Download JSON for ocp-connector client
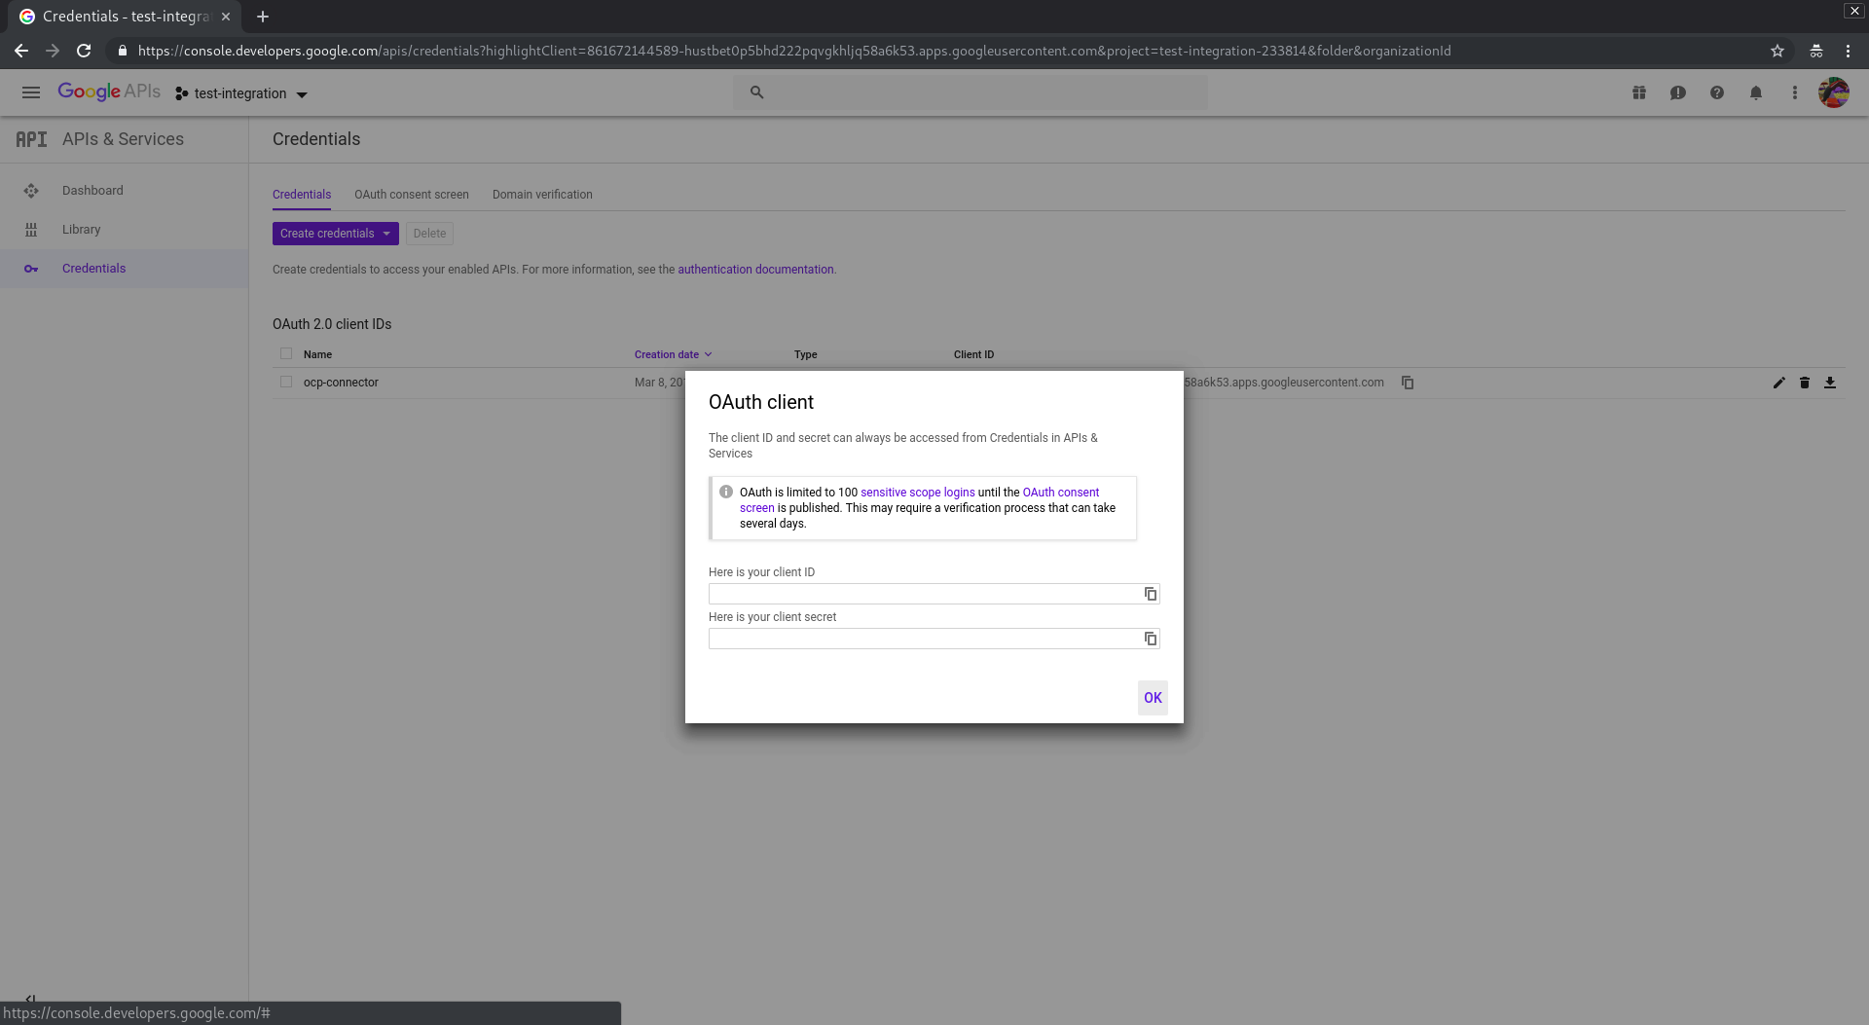Viewport: 1869px width, 1025px height. pos(1830,383)
